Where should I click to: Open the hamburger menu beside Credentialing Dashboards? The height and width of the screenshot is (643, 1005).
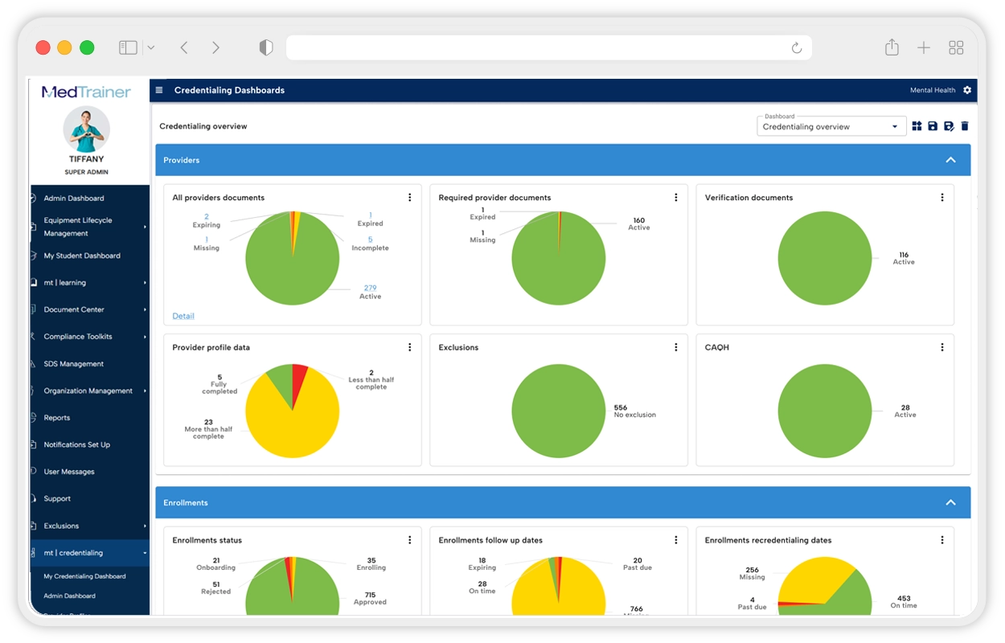pyautogui.click(x=159, y=90)
